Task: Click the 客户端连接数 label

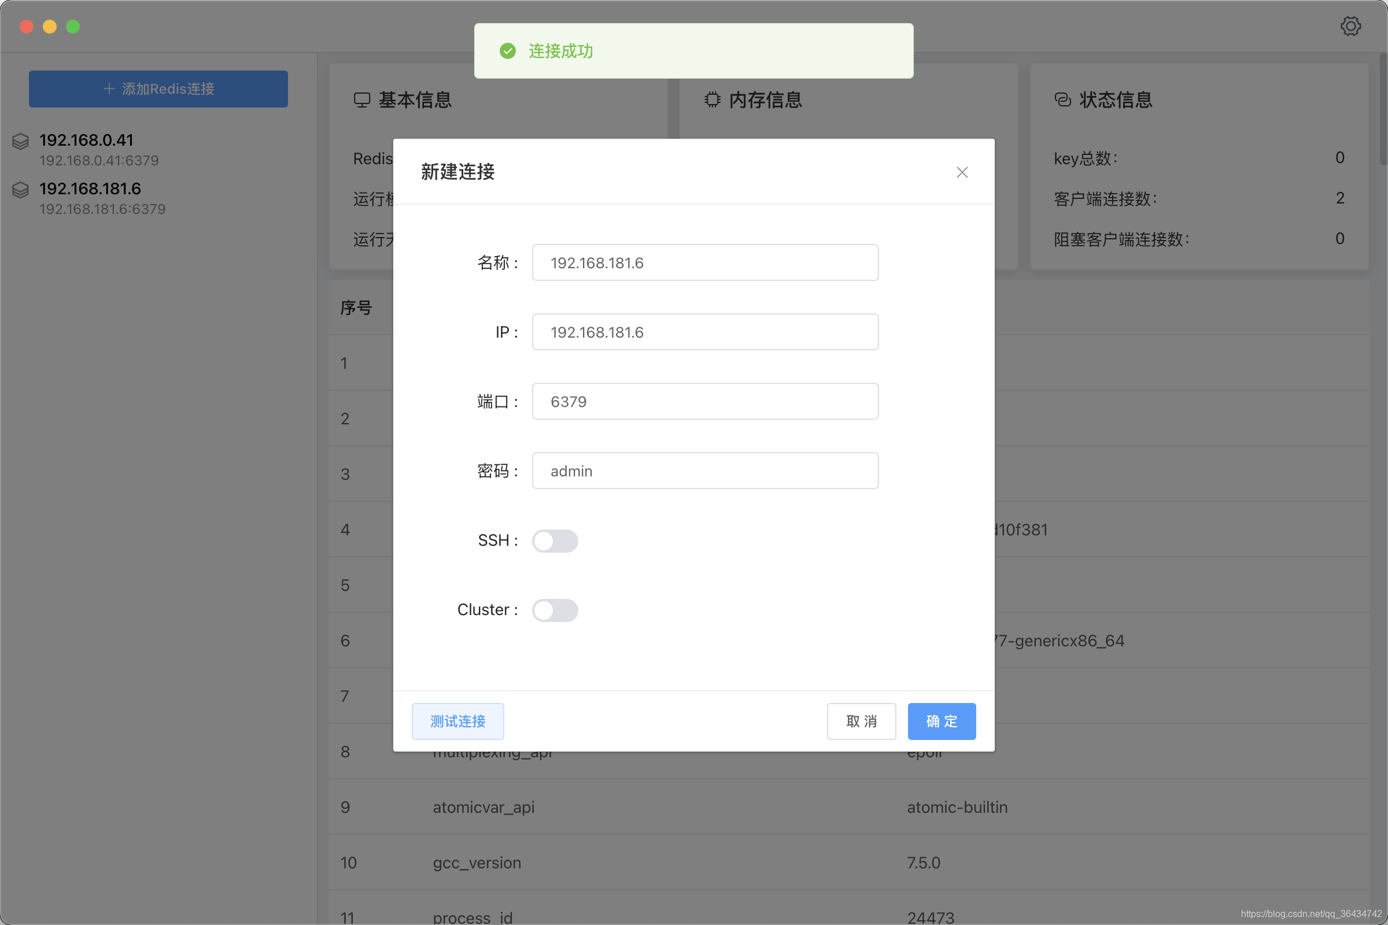Action: pyautogui.click(x=1105, y=199)
